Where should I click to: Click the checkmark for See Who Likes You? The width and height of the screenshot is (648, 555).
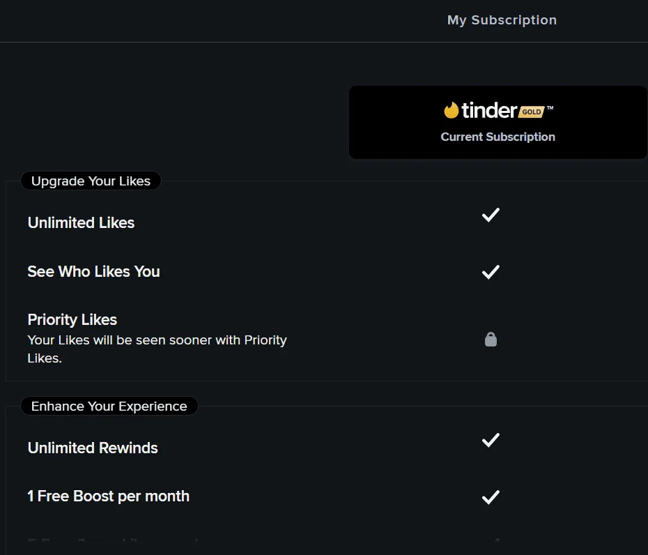pyautogui.click(x=491, y=272)
